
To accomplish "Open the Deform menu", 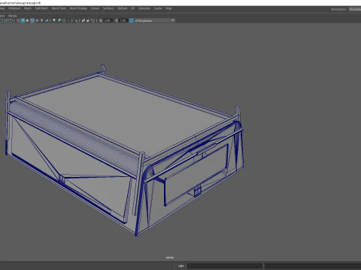I will [122, 8].
